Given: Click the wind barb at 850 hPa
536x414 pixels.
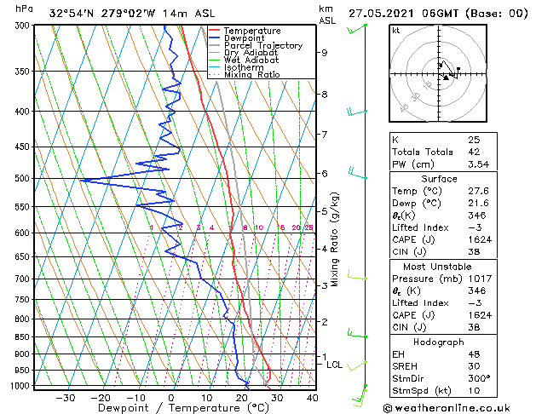Looking at the screenshot, I should click(x=357, y=333).
